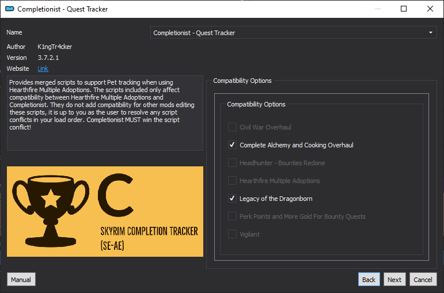
Task: Open the Name dropdown arrow
Action: click(430, 33)
